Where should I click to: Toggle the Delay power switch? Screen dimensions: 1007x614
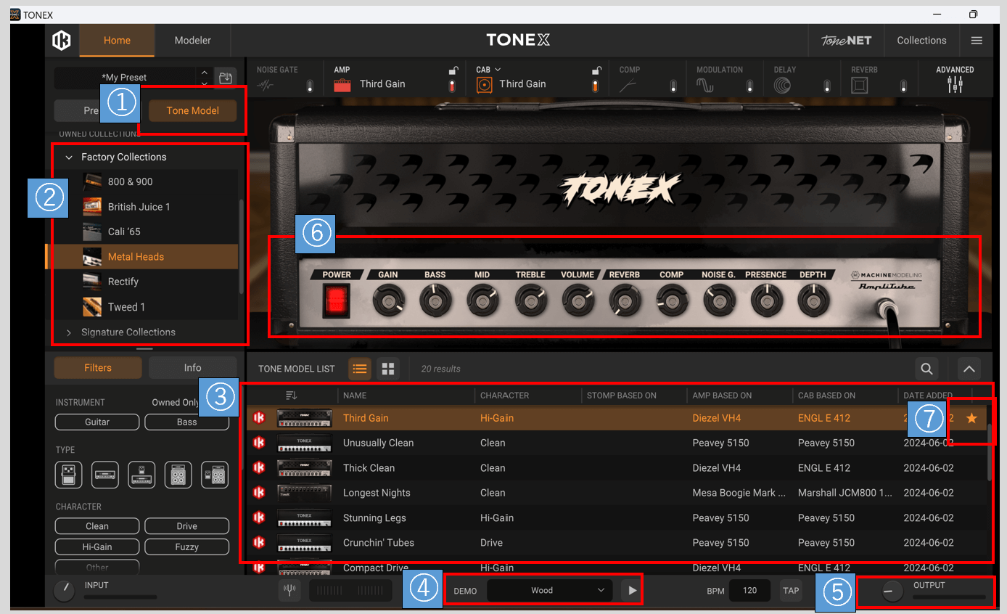826,86
